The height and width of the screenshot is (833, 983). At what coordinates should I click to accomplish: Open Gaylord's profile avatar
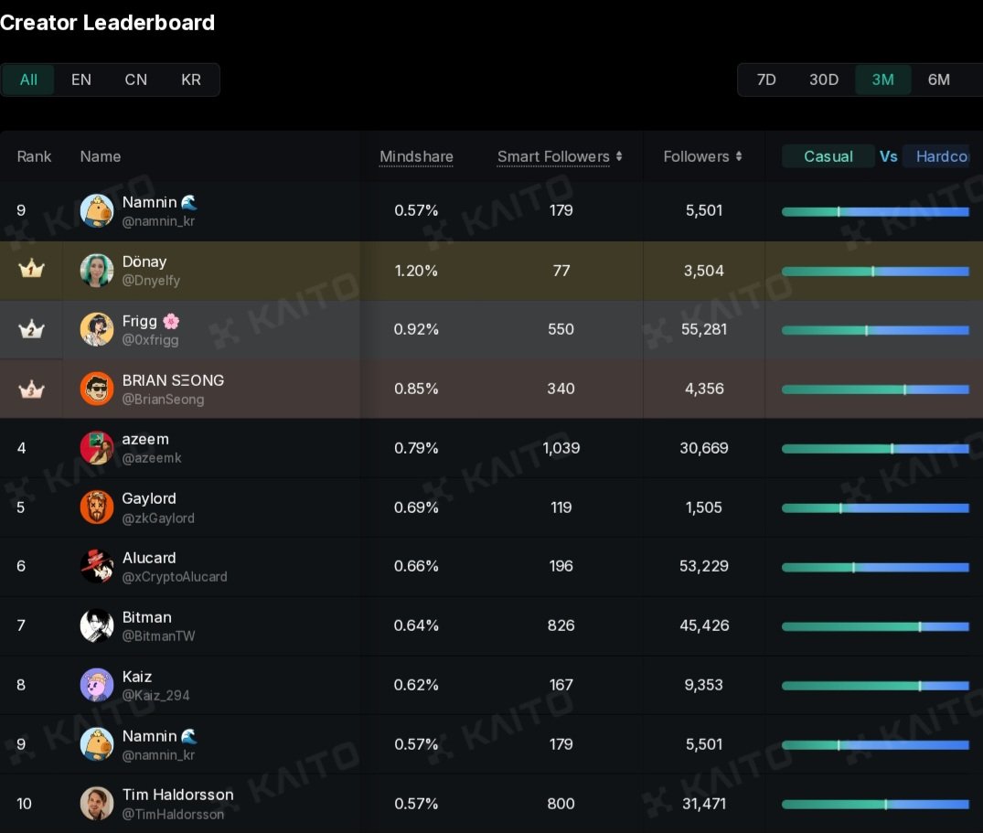point(97,507)
